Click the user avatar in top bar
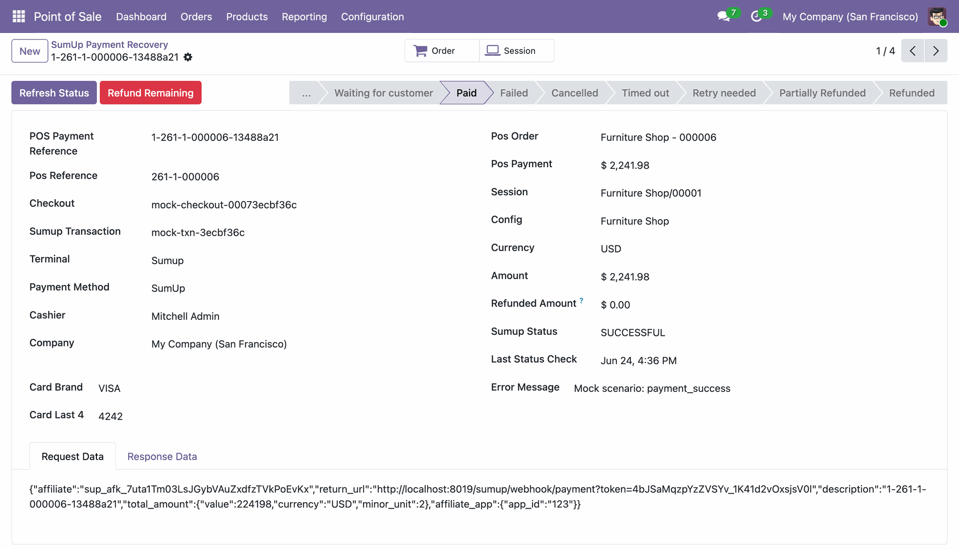The height and width of the screenshot is (549, 959). pos(937,16)
